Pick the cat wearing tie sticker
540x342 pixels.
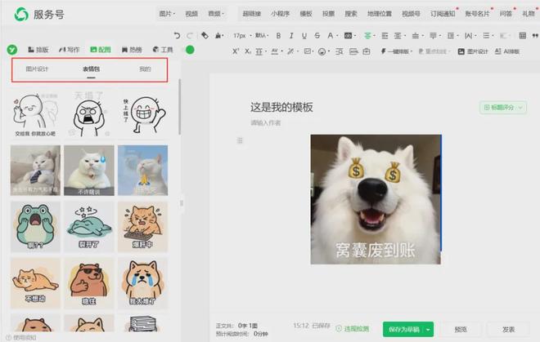[x=35, y=170]
